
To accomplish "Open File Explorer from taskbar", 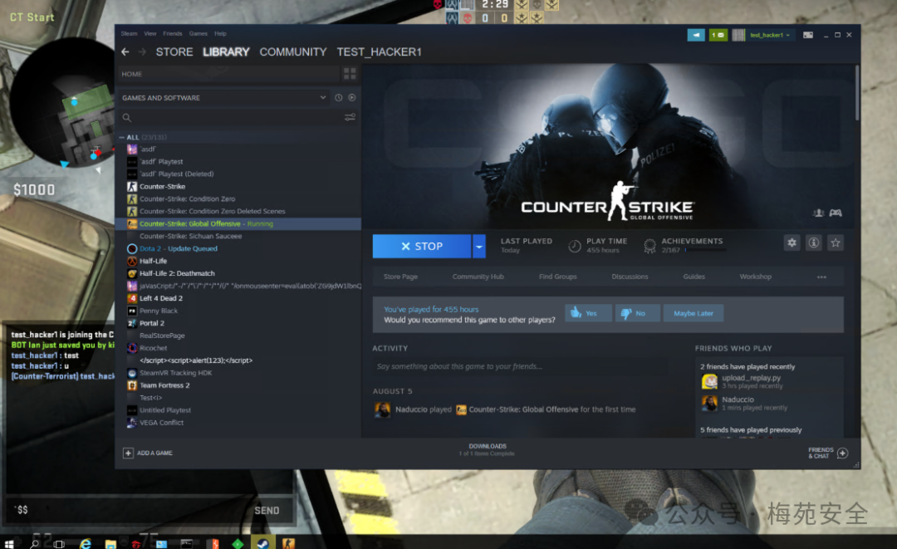I will 110,543.
